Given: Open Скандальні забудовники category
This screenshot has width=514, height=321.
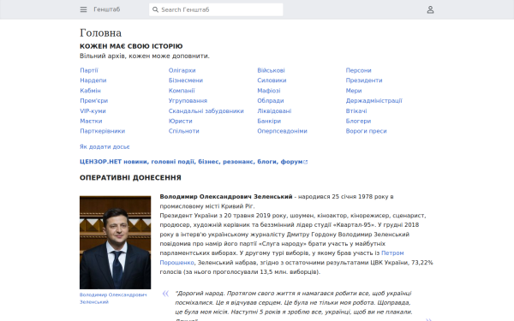Looking at the screenshot, I should click(206, 110).
